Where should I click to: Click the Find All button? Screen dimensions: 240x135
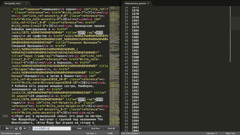[x=111, y=129]
